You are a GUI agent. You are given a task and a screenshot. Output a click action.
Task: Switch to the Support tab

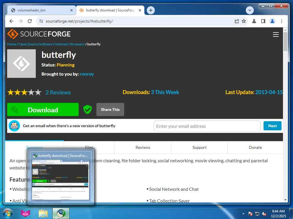pos(199,147)
